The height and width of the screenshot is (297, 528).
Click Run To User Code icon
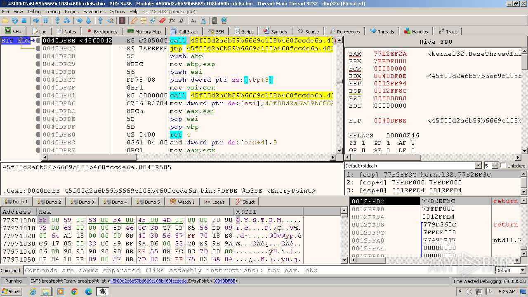[x=110, y=20]
